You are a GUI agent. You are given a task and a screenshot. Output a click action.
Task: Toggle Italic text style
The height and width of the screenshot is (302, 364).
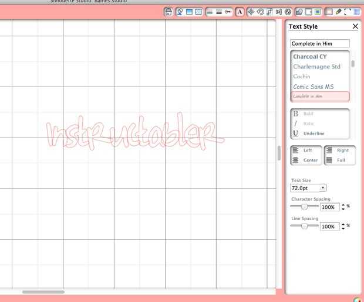pos(303,123)
